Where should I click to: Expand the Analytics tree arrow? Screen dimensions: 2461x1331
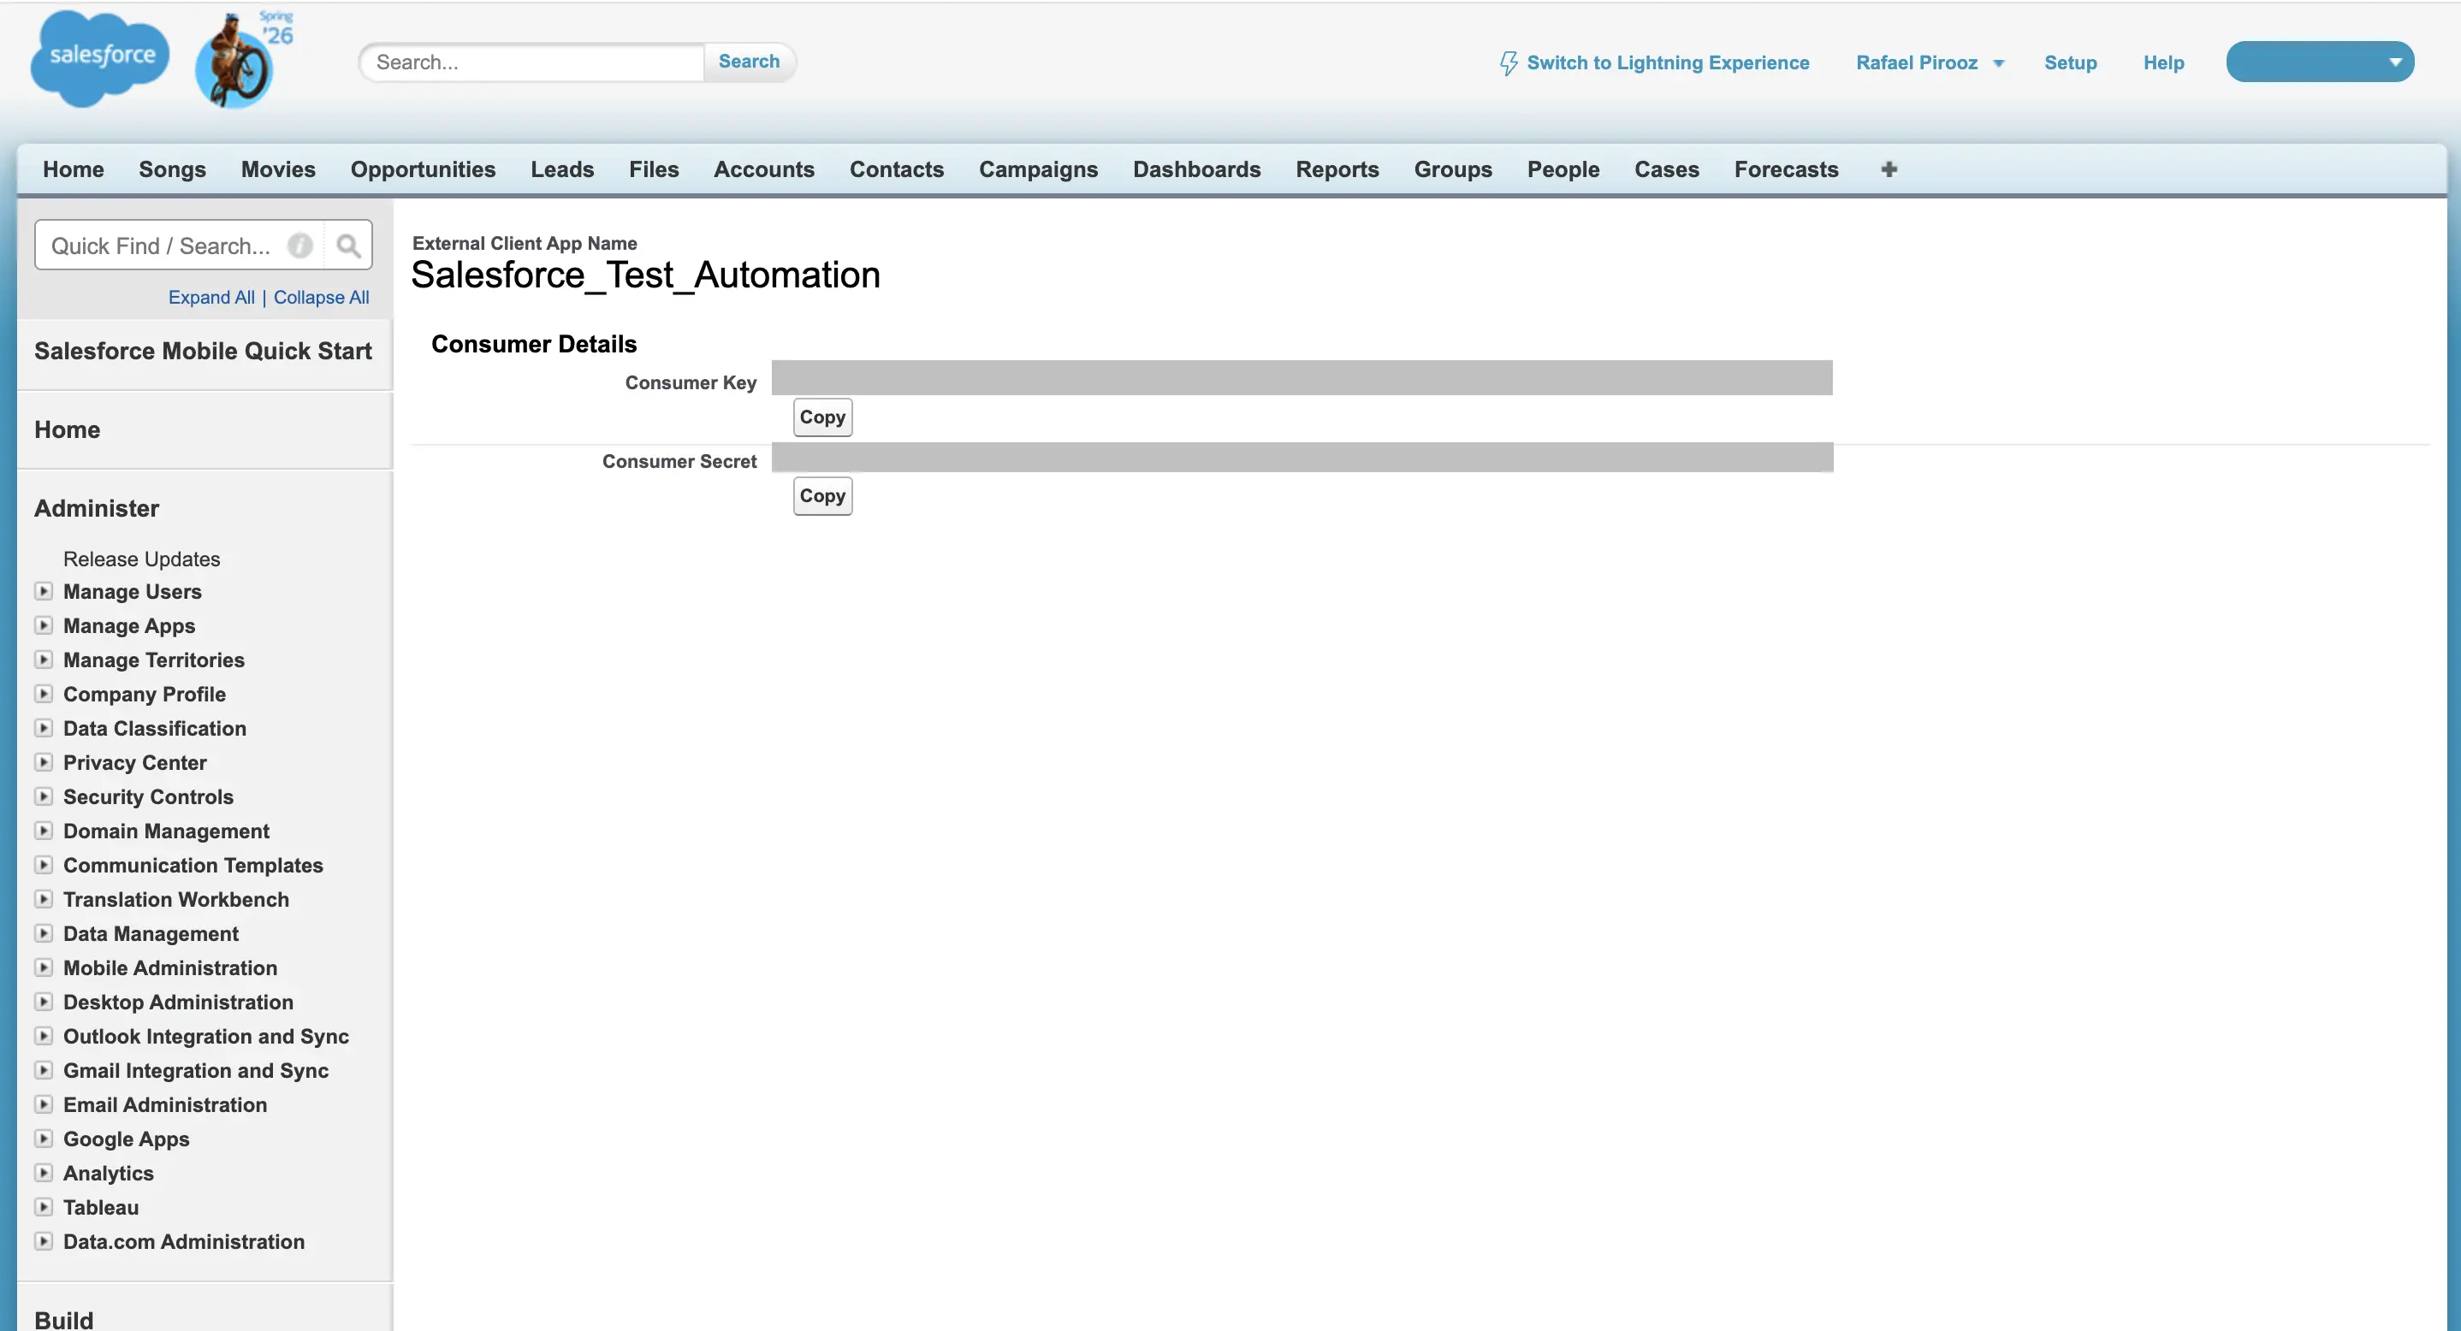pos(44,1173)
